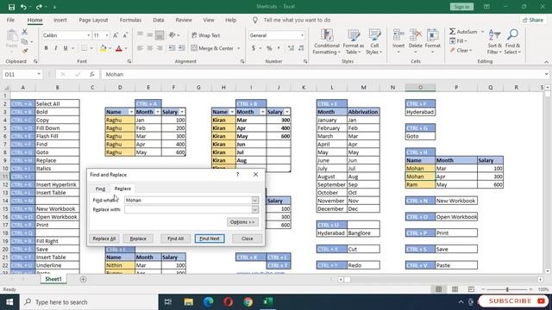
Task: Align text left icon
Action: point(140,48)
